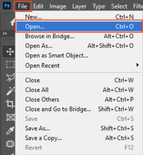
Task: Open the File menu
Action: click(23, 6)
